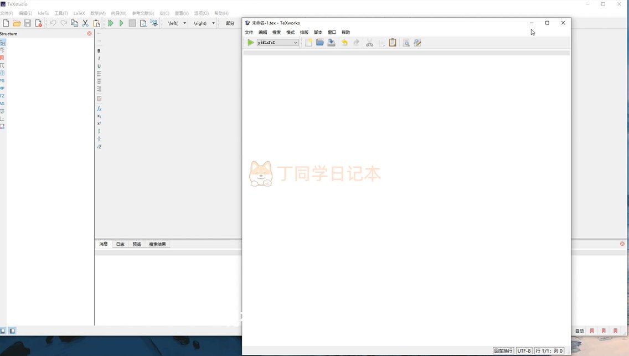This screenshot has width=629, height=356.
Task: Expand the \left( delimiter dropdown arrow
Action: pyautogui.click(x=185, y=23)
